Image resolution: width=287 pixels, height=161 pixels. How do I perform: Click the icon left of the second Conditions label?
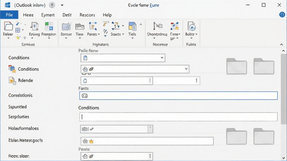[12, 69]
